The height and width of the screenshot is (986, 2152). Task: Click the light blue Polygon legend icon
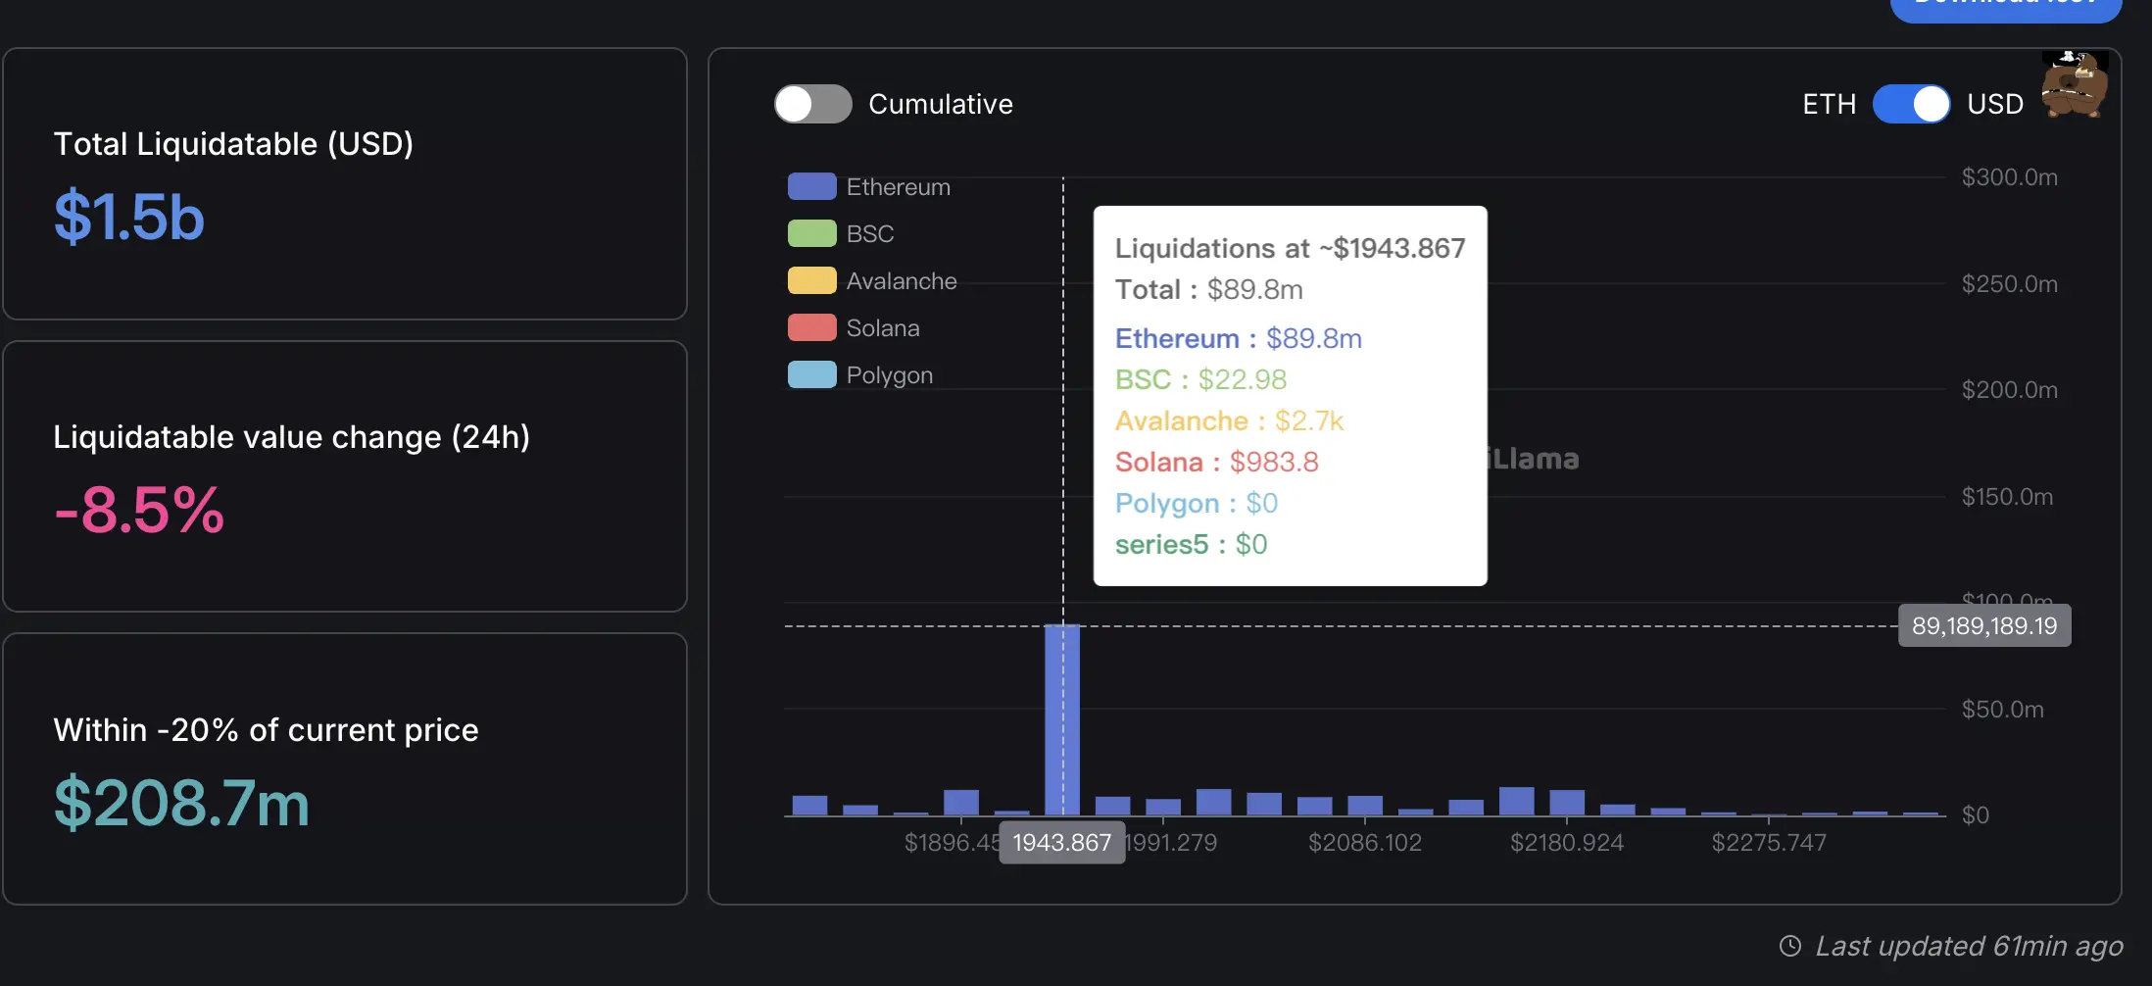(x=811, y=374)
